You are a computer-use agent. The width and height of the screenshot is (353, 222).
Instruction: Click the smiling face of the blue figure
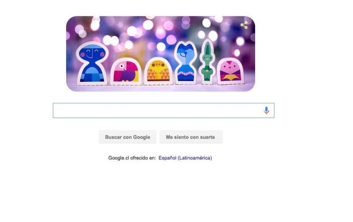tap(92, 53)
